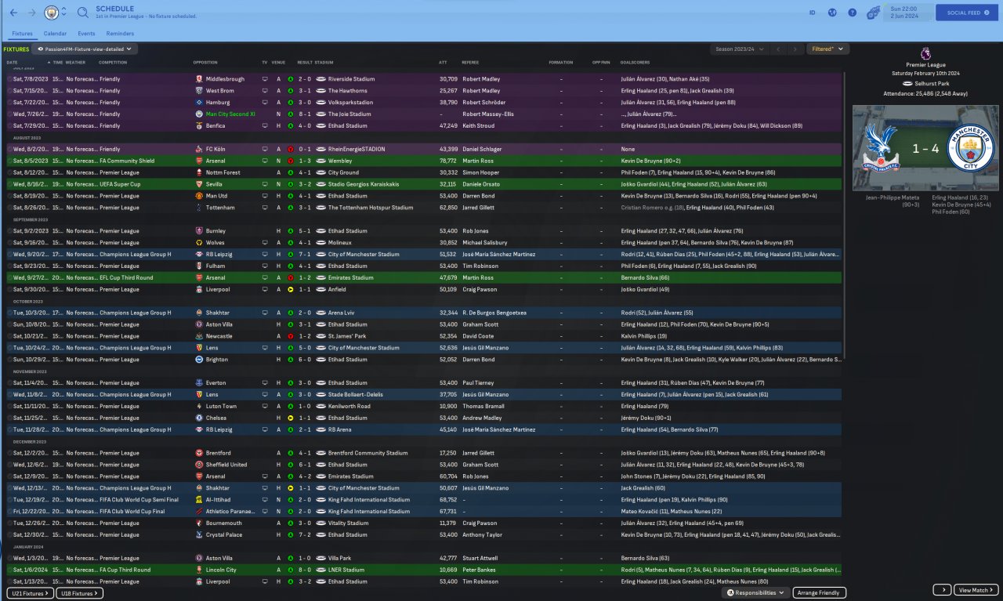1003x601 pixels.
Task: Click the Brighton club badge icon
Action: [x=199, y=360]
